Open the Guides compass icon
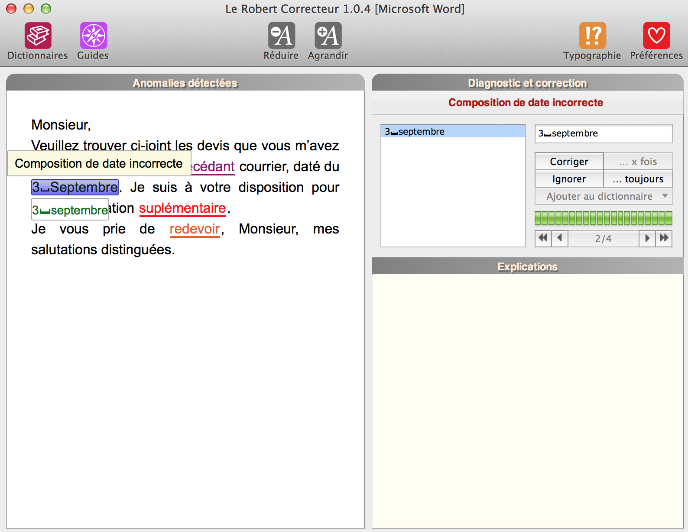The width and height of the screenshot is (688, 532). click(93, 36)
